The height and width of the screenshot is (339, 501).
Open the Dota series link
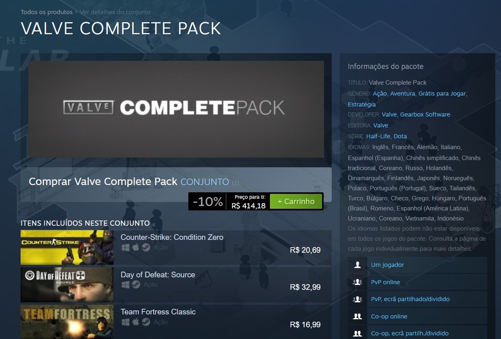pyautogui.click(x=400, y=136)
